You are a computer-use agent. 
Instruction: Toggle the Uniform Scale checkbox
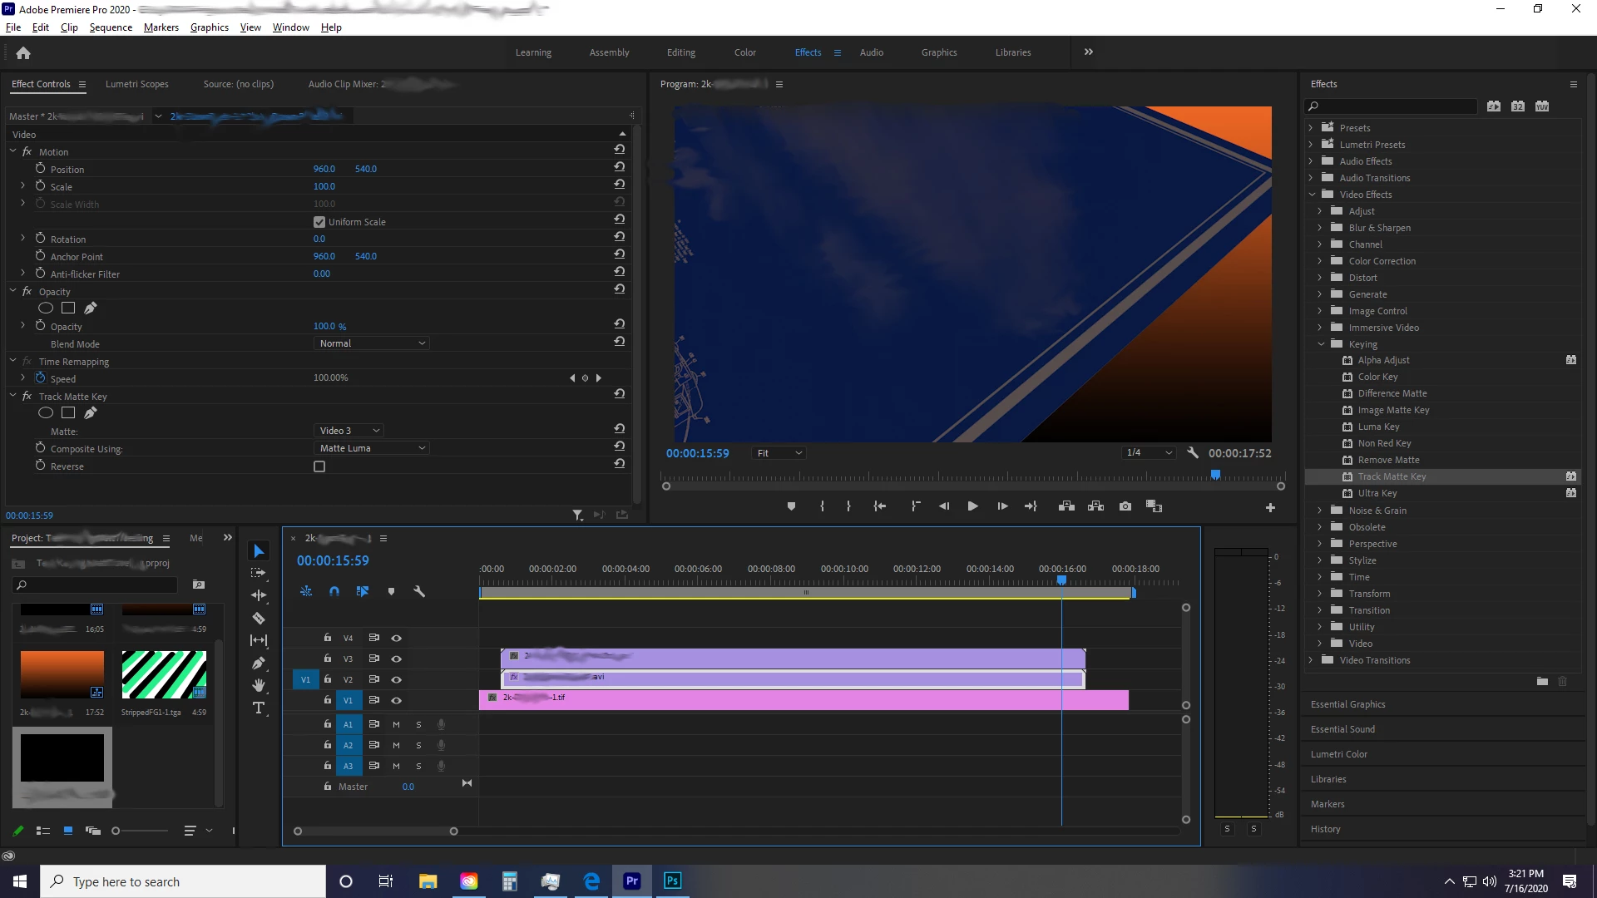click(319, 222)
